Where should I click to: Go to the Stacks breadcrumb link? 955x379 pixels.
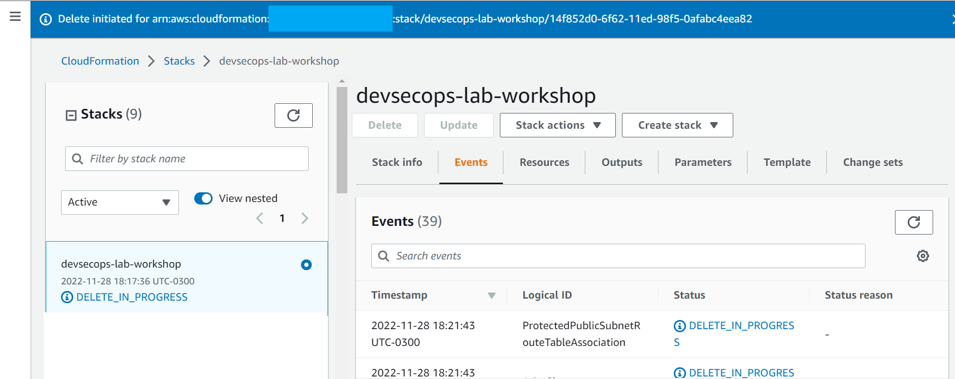click(x=179, y=61)
